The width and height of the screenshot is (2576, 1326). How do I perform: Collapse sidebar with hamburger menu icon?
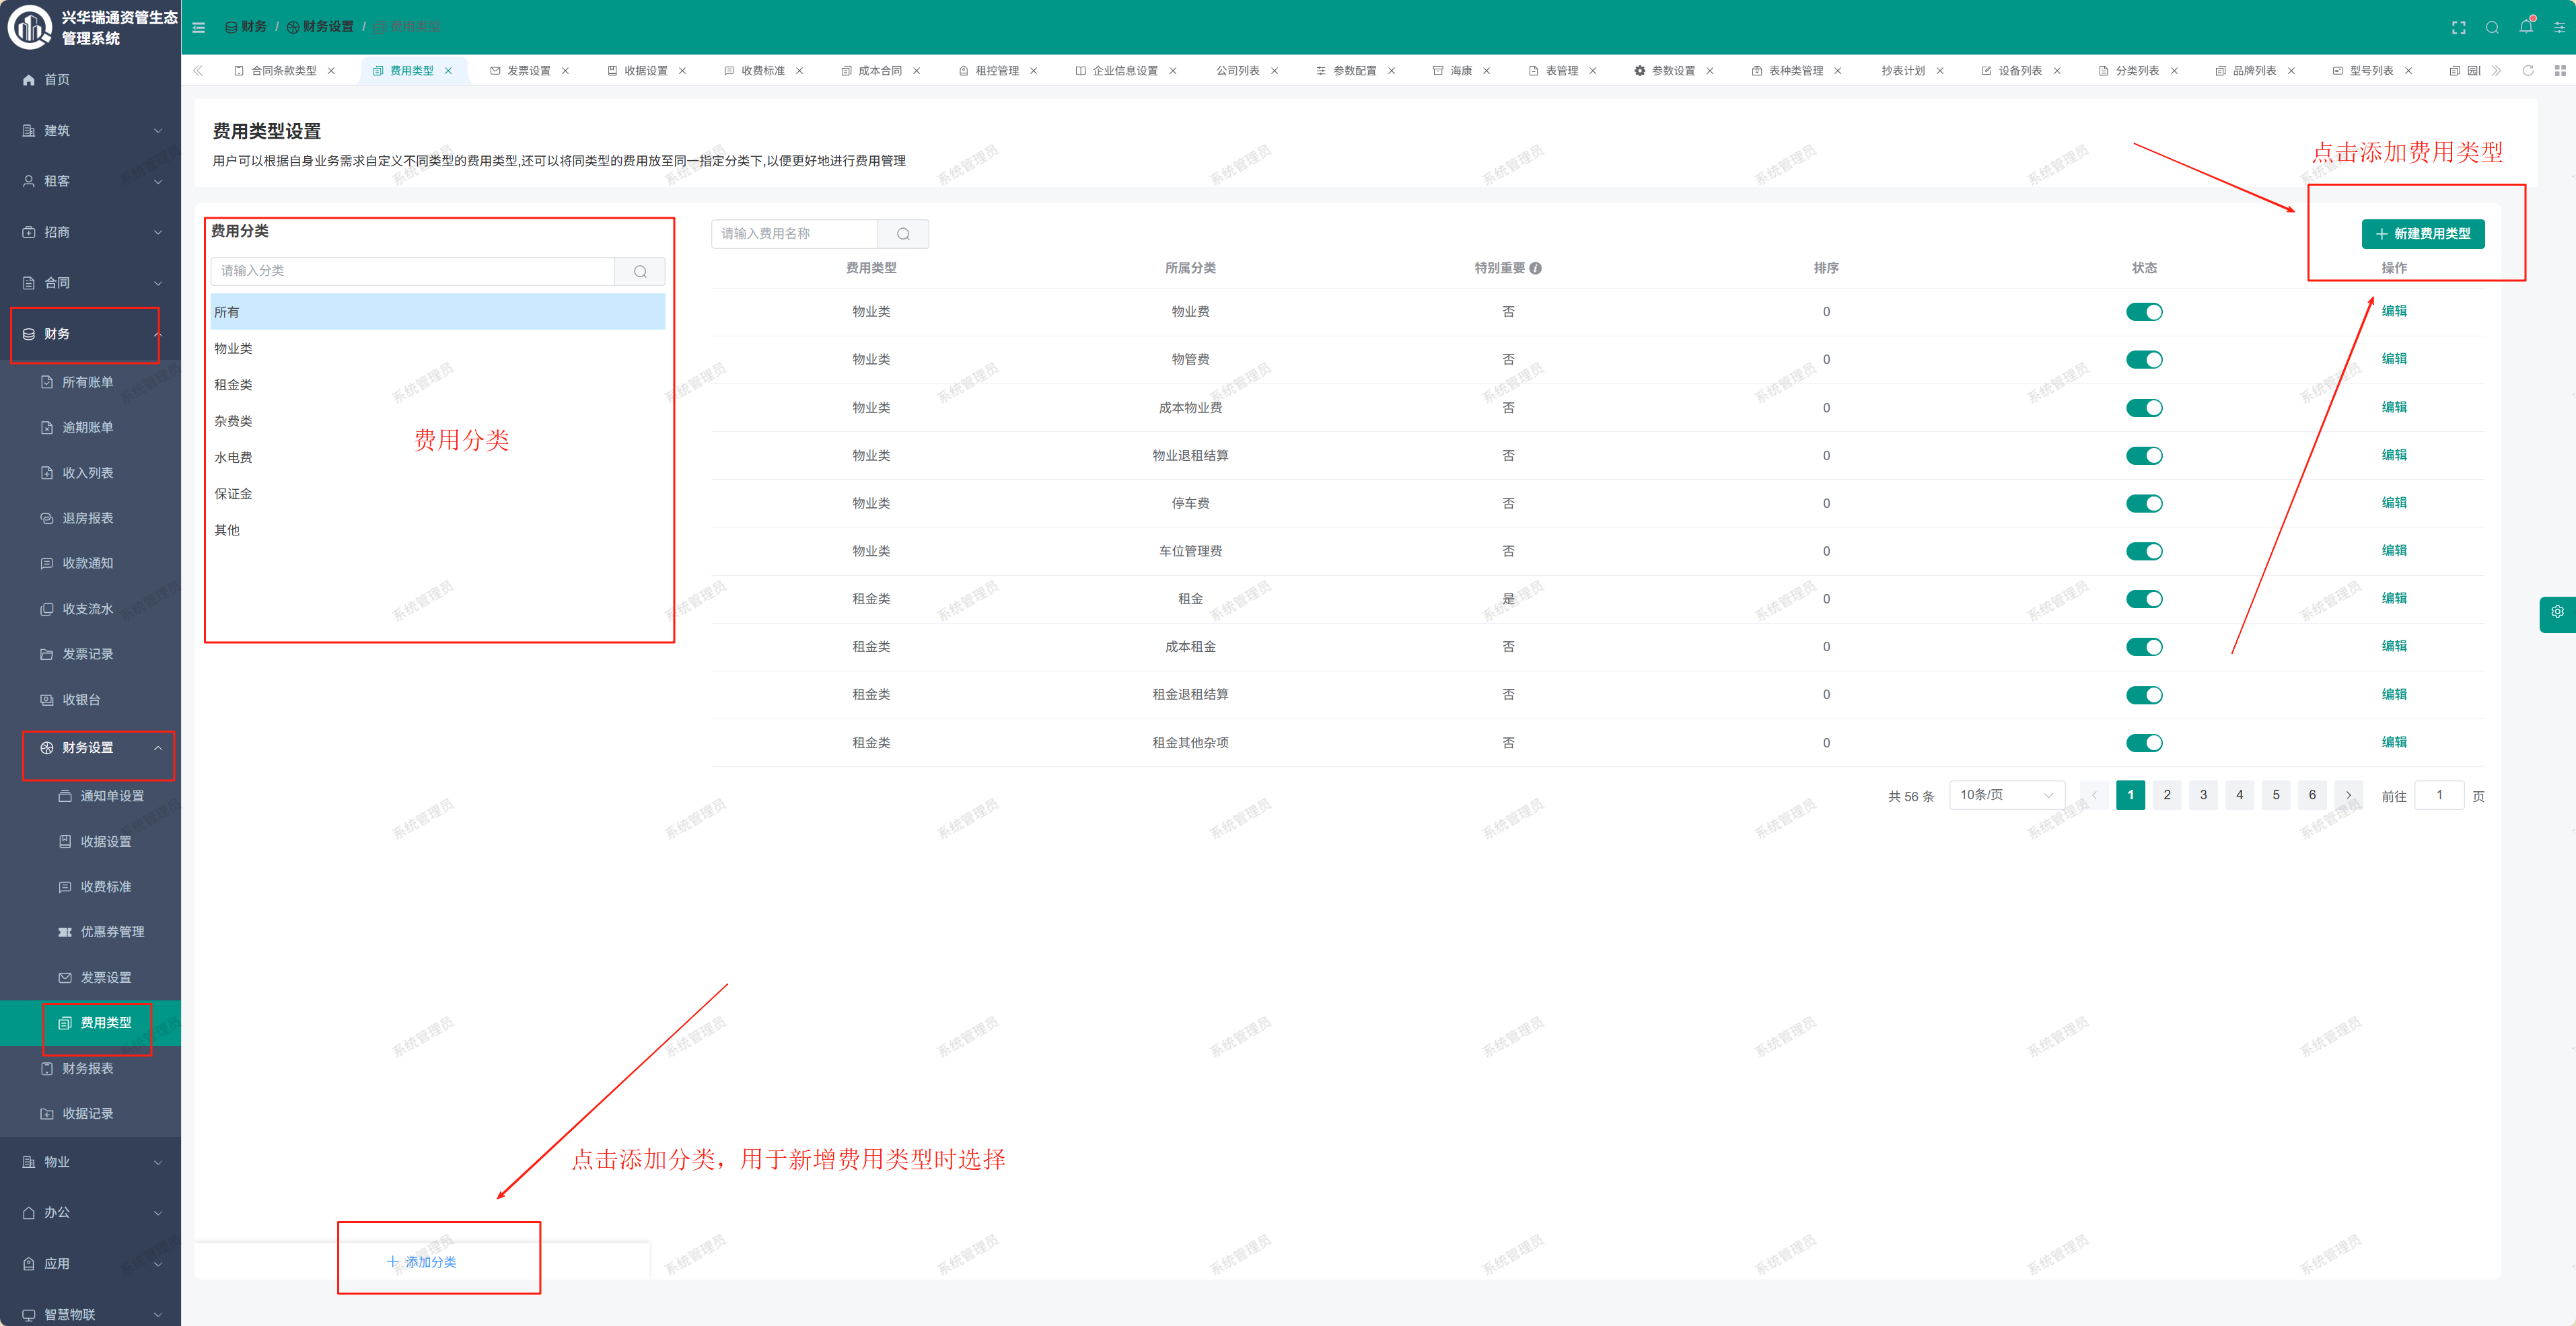click(x=198, y=27)
